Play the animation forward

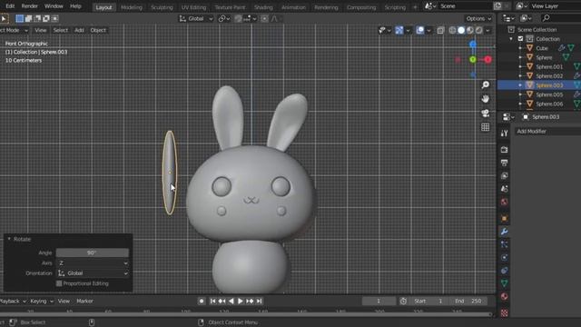pyautogui.click(x=240, y=302)
